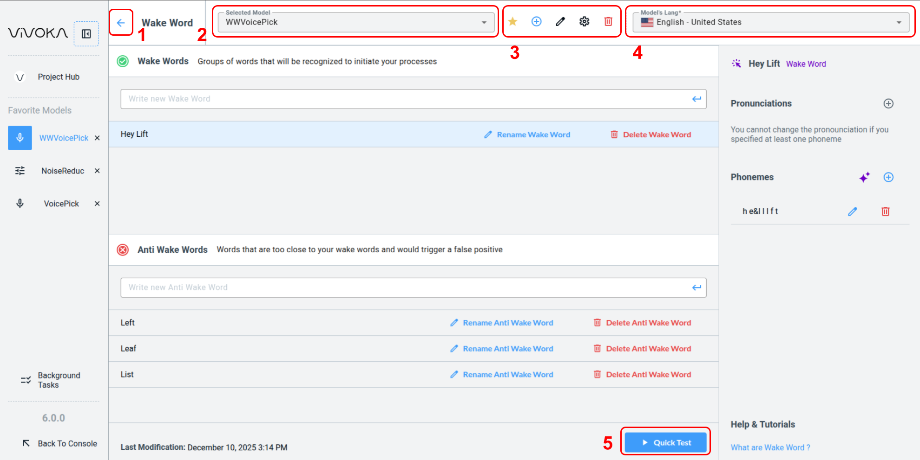Delete the 'h e&I l I f t' phoneme
The image size is (920, 460).
[x=885, y=211]
